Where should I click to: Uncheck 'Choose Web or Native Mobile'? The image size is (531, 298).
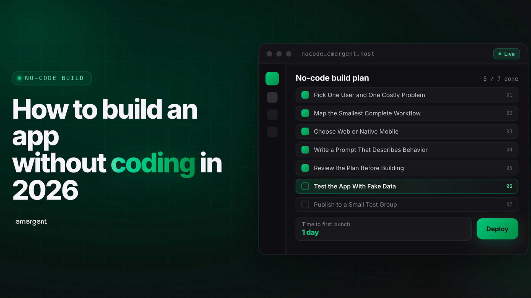[305, 131]
